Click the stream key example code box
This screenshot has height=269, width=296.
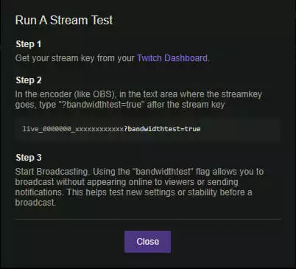[x=147, y=129]
